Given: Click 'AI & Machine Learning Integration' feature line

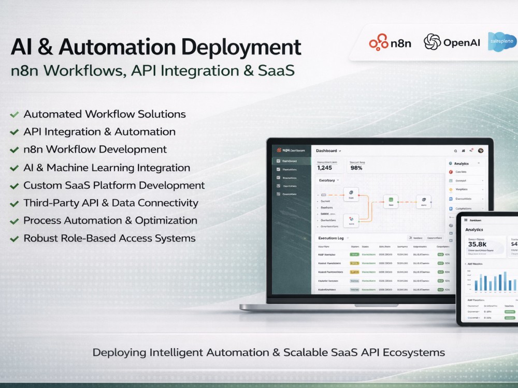Looking at the screenshot, I should click(107, 168).
